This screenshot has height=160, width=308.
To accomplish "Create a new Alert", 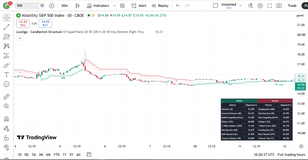I will click(139, 6).
